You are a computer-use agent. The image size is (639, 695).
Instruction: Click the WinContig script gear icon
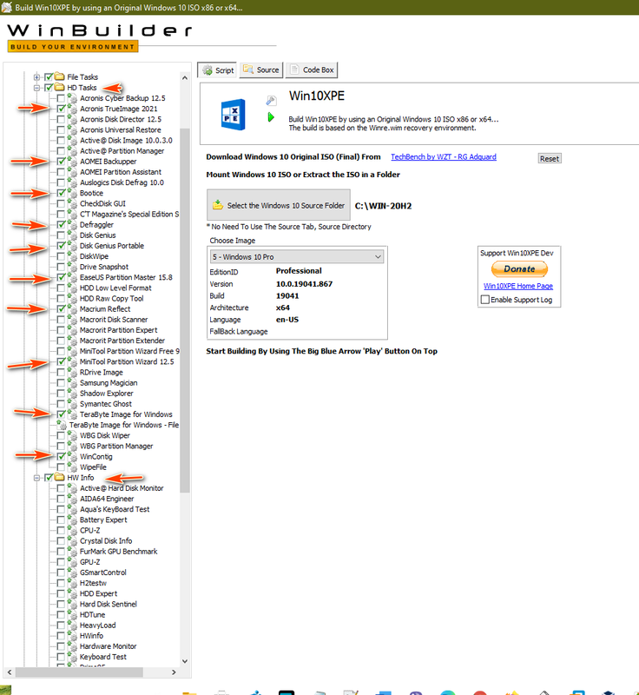[72, 457]
